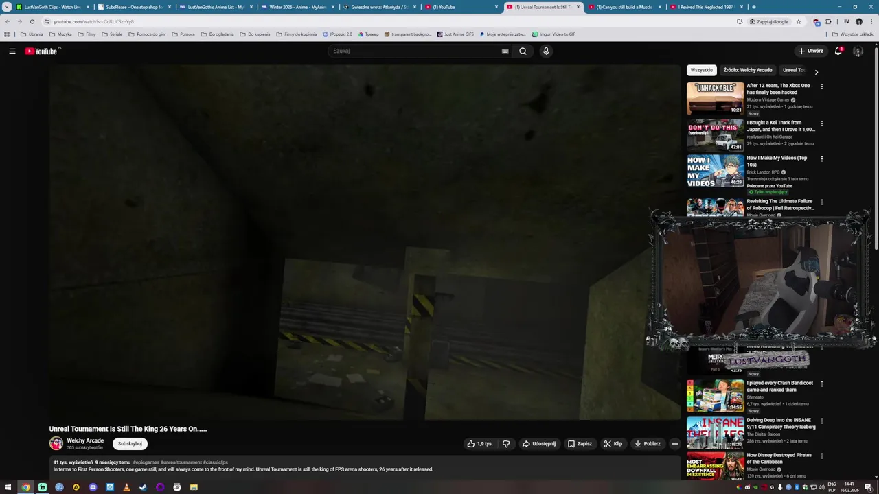Image resolution: width=879 pixels, height=494 pixels.
Task: Open the UNHACKABLE Xbox One video thumbnail
Action: click(715, 99)
